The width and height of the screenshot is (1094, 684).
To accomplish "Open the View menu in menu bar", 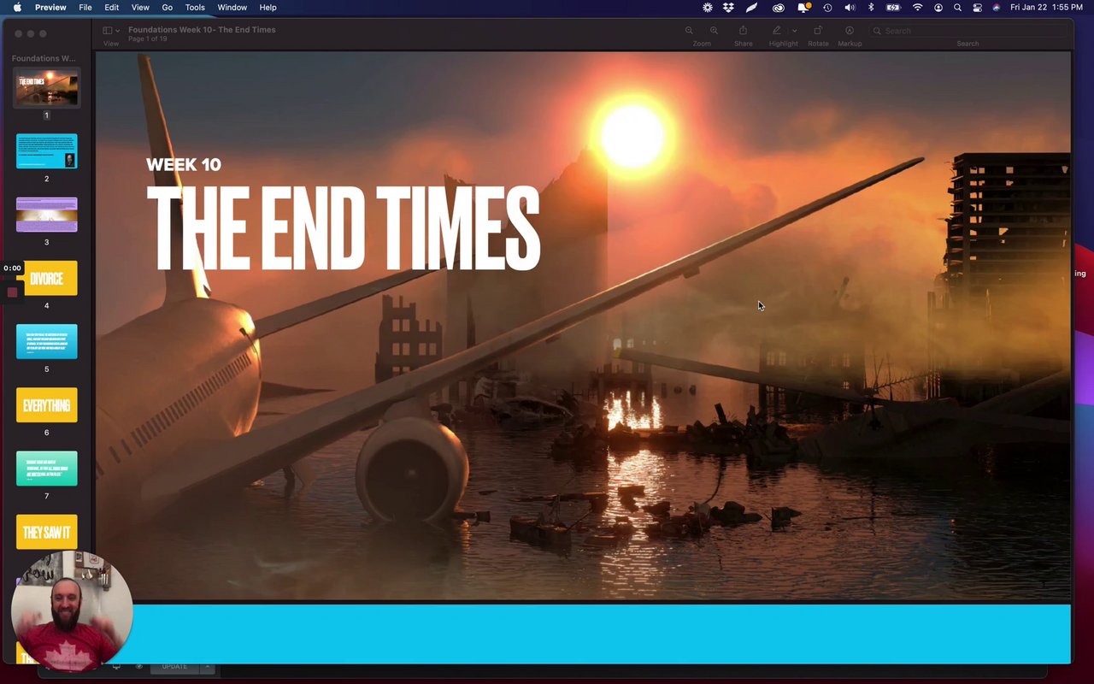I will (140, 7).
